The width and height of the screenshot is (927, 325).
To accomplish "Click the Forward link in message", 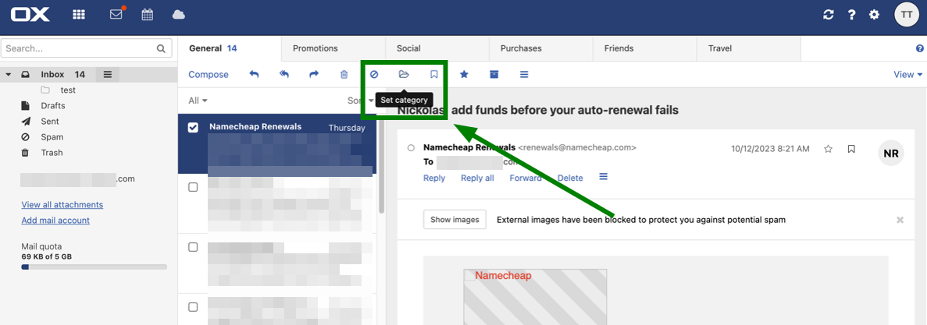I will [x=526, y=178].
